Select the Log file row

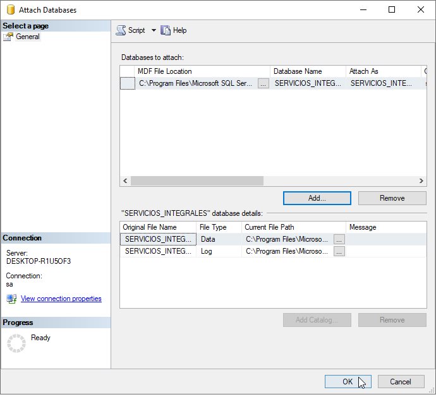tap(158, 251)
